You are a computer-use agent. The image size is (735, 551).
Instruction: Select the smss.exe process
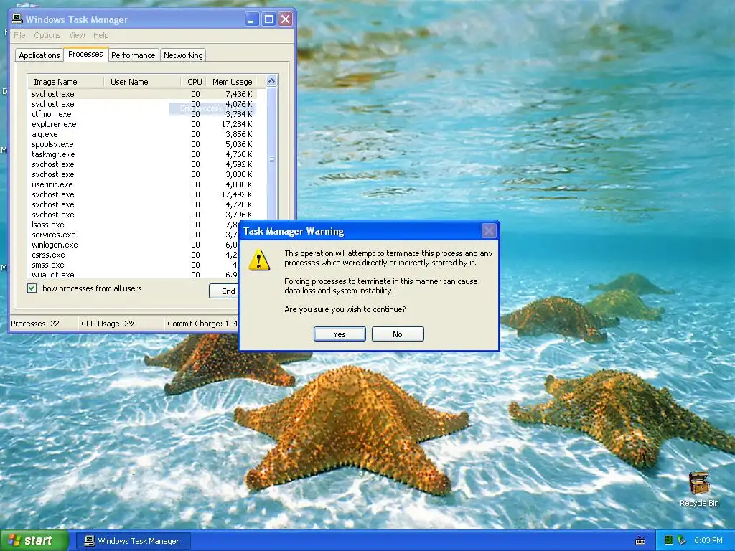[x=134, y=265]
